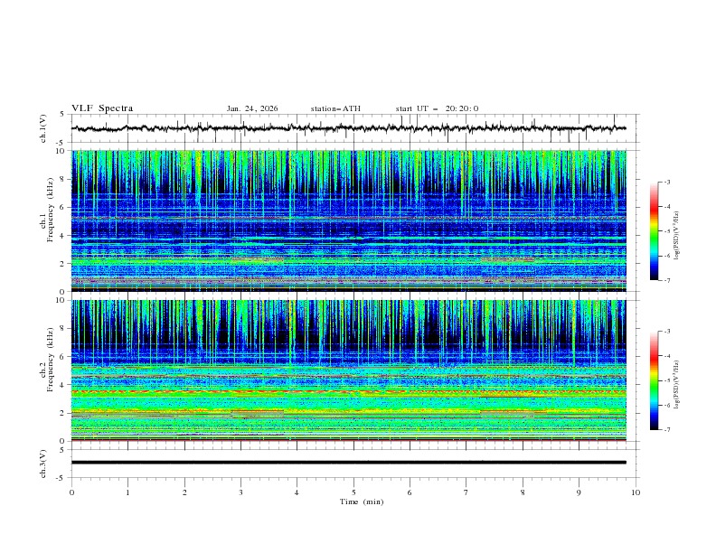The image size is (716, 553).
Task: Click time axis tick label '0'
Action: [71, 492]
